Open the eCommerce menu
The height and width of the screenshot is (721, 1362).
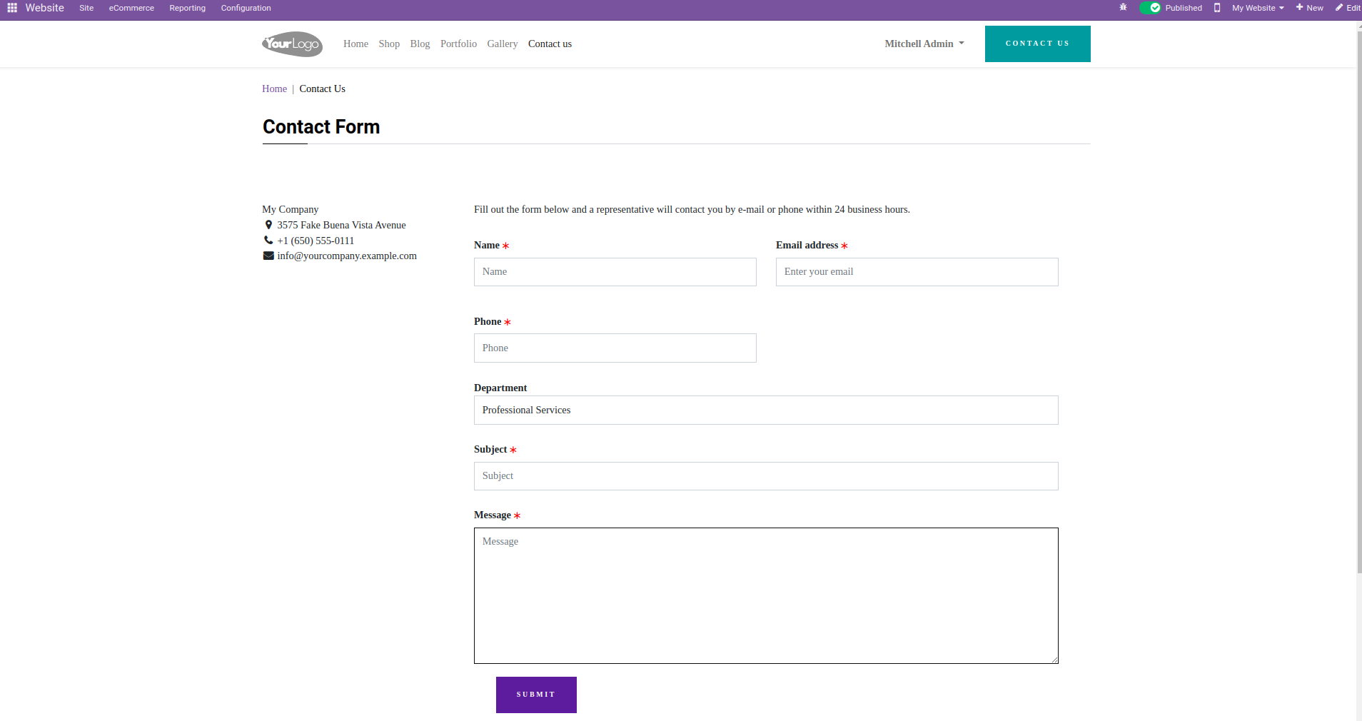pyautogui.click(x=131, y=8)
